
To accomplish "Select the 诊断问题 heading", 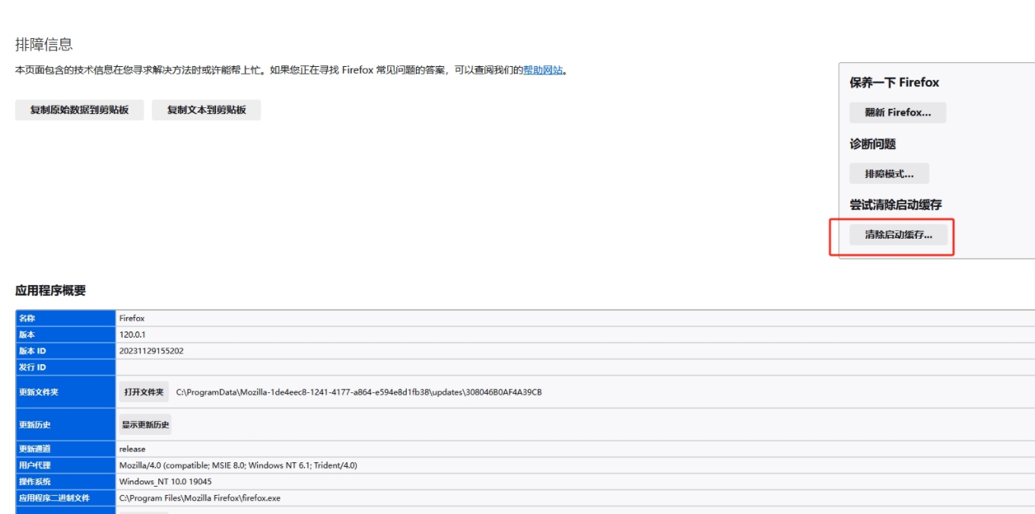I will pos(872,144).
